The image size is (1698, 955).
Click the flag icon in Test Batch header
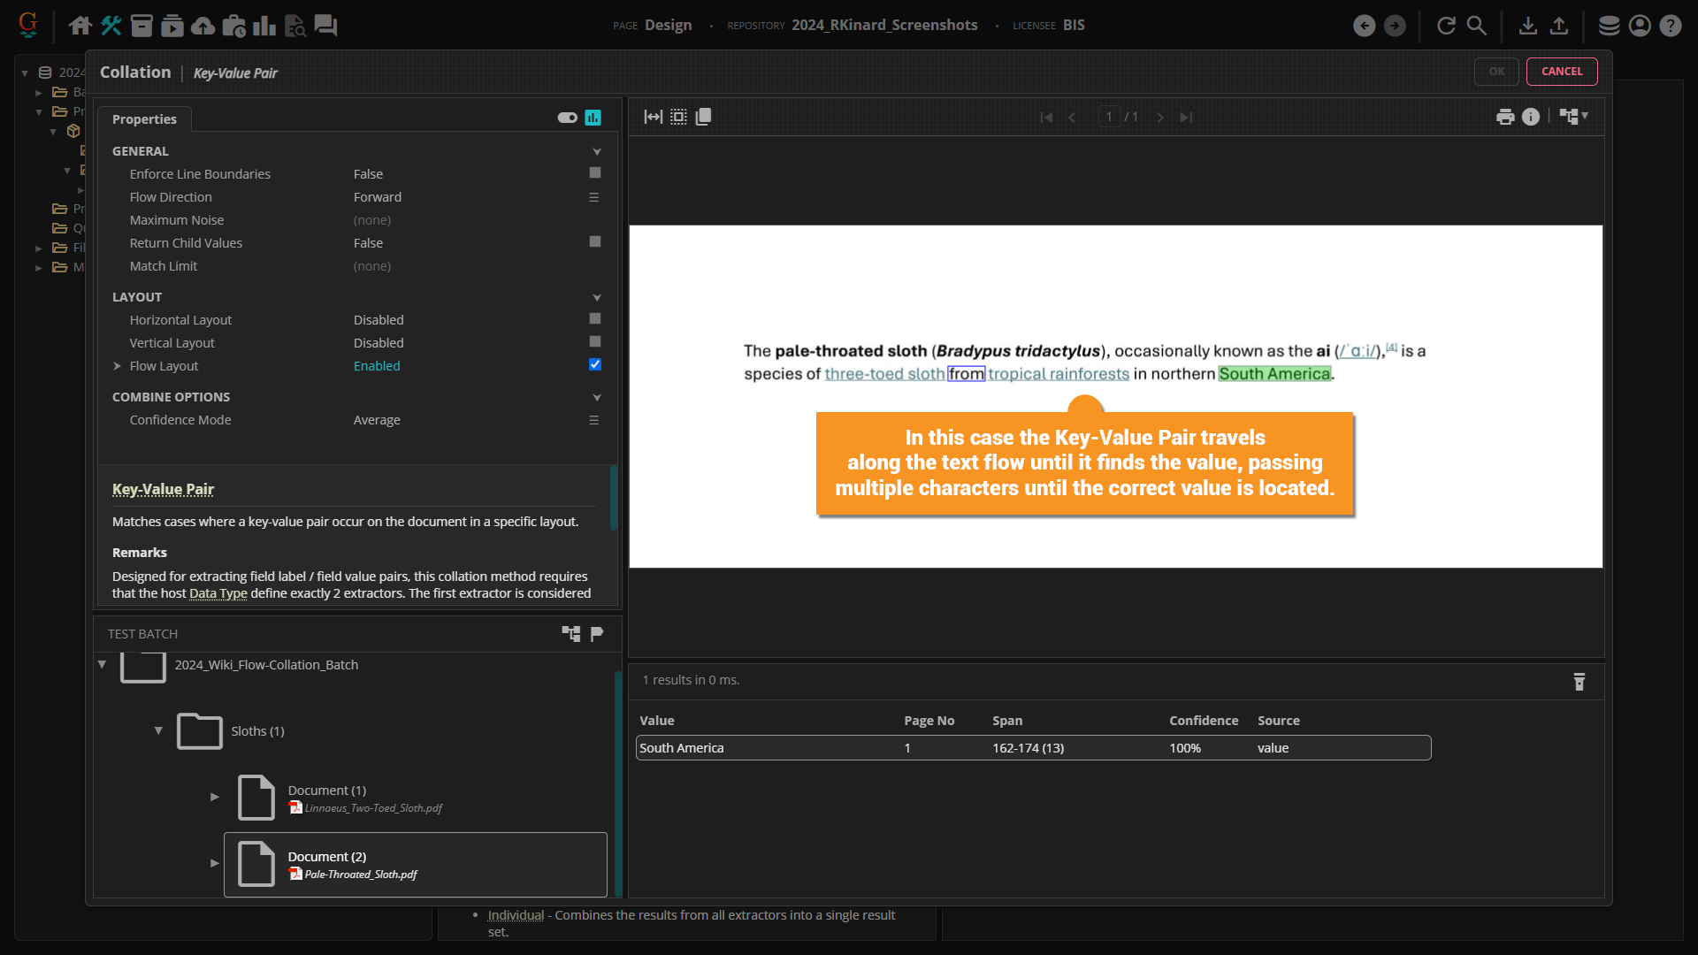597,633
